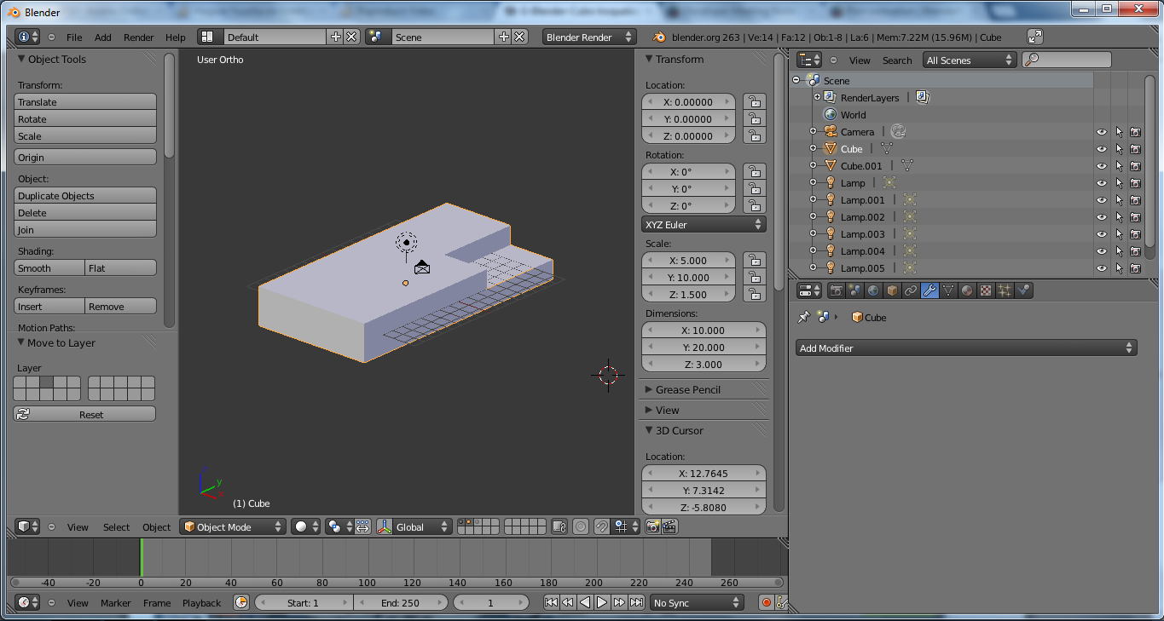Open the Add Modifier dropdown
1164x621 pixels.
point(967,348)
